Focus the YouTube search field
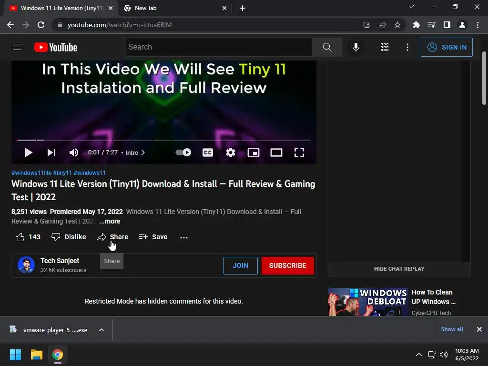The width and height of the screenshot is (488, 366). [x=219, y=47]
